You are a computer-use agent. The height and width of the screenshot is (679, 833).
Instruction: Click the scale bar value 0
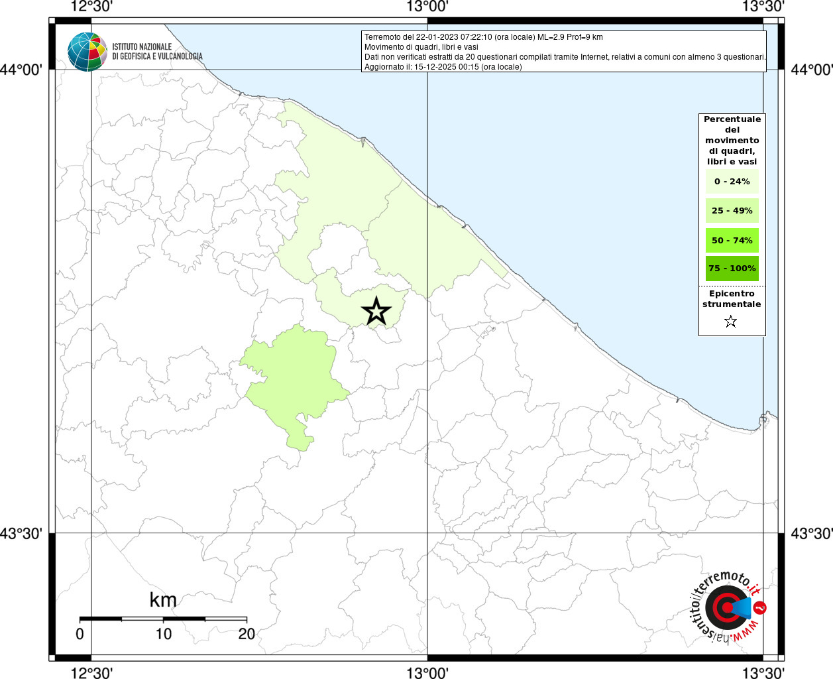pos(80,633)
